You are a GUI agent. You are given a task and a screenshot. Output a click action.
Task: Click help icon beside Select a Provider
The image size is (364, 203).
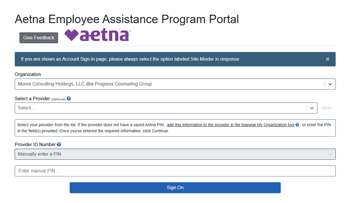[x=69, y=99]
